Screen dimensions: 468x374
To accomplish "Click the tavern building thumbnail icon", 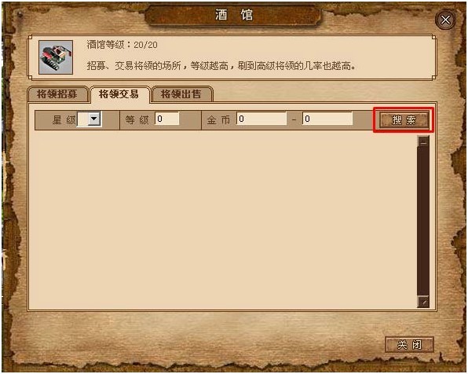I will pyautogui.click(x=56, y=57).
